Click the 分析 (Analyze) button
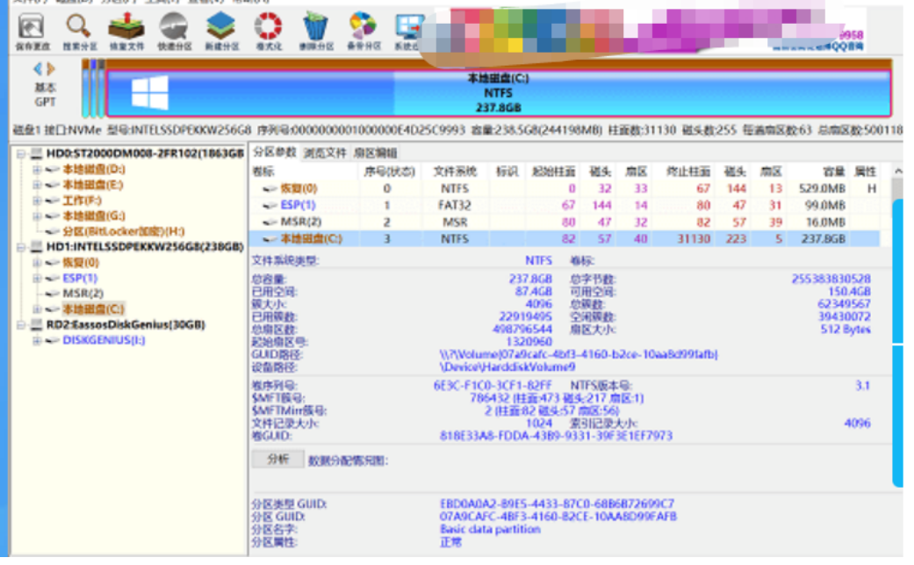The height and width of the screenshot is (565, 914). 277,460
